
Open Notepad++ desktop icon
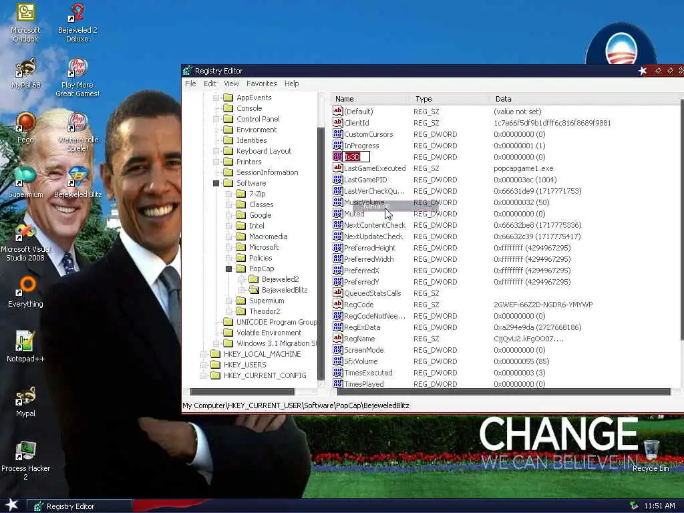(25, 347)
